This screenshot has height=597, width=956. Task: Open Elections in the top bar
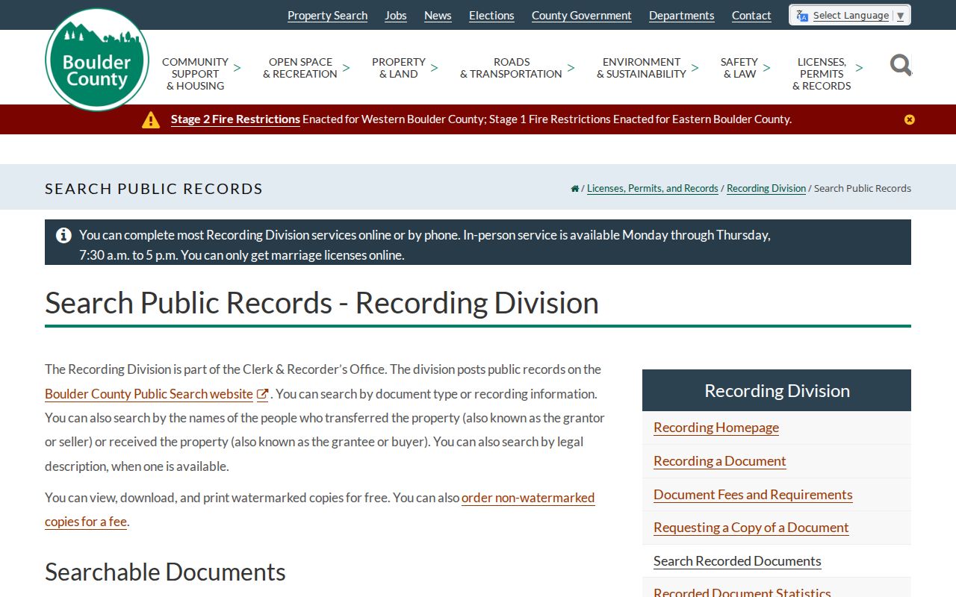click(491, 16)
